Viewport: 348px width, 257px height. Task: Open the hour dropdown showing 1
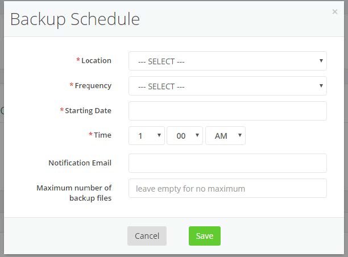pyautogui.click(x=146, y=136)
